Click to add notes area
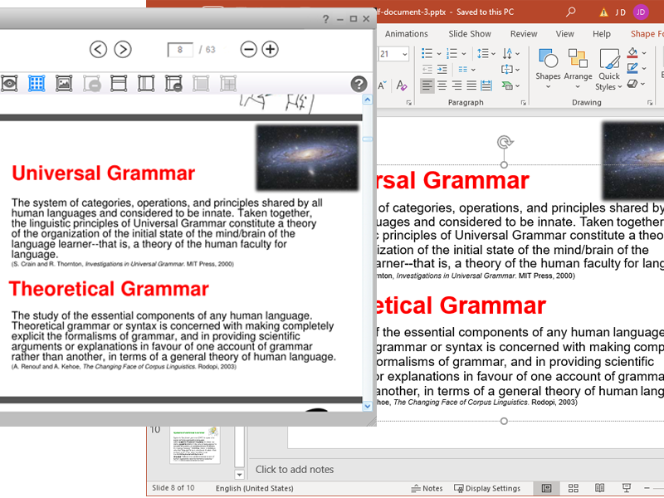This screenshot has height=498, width=664. 295,469
